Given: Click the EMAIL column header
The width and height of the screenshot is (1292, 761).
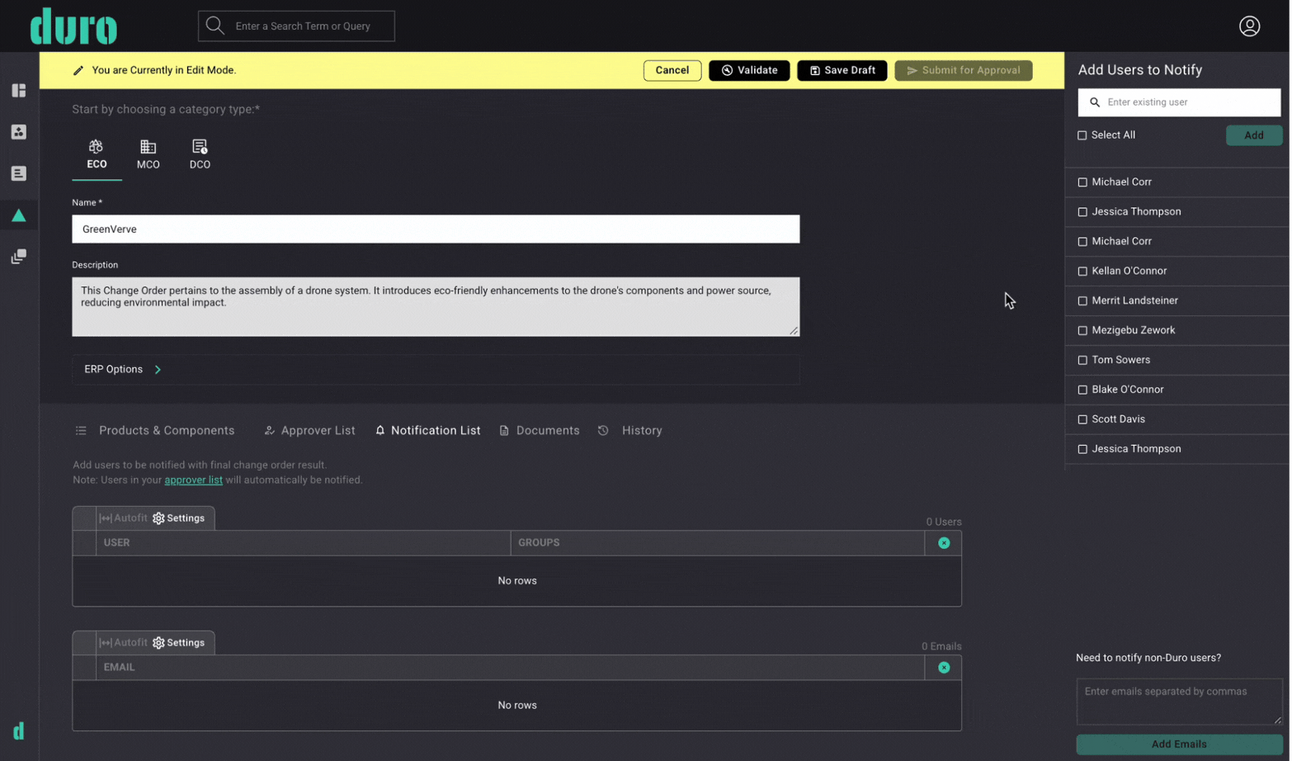Looking at the screenshot, I should point(511,668).
